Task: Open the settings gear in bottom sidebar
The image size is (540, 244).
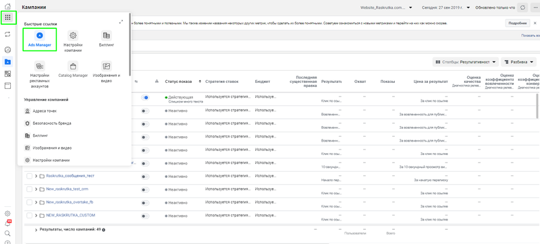Action: (x=7, y=214)
